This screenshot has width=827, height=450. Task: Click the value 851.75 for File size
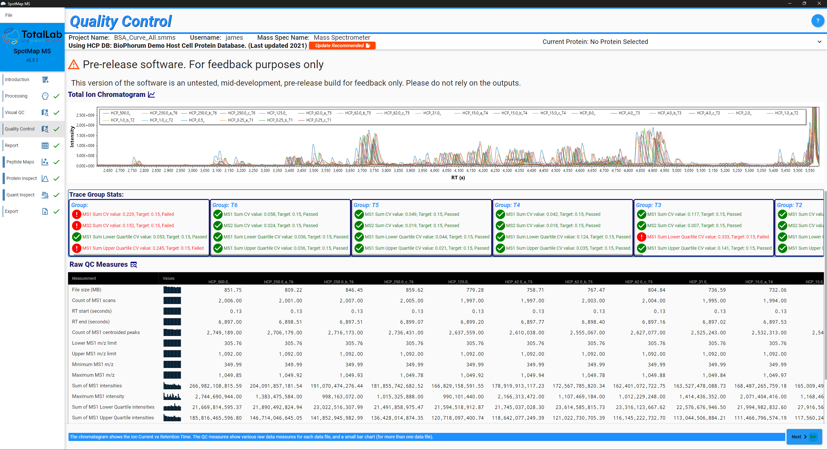tap(233, 290)
